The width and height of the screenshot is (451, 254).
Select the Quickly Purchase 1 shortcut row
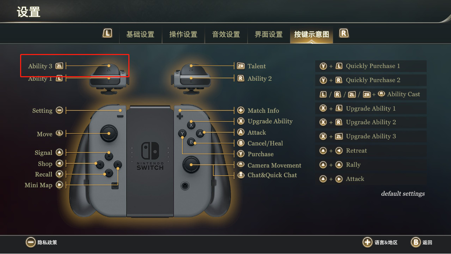371,66
